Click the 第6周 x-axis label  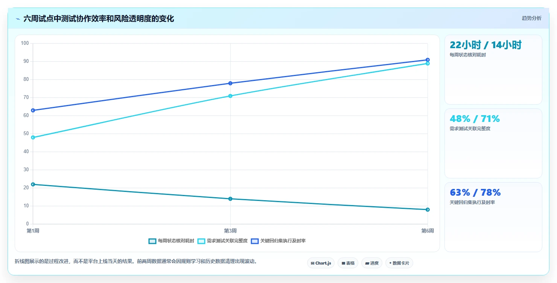428,231
